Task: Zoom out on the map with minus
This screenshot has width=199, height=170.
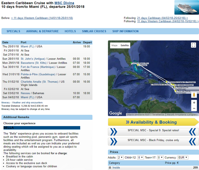Action: (x=194, y=108)
